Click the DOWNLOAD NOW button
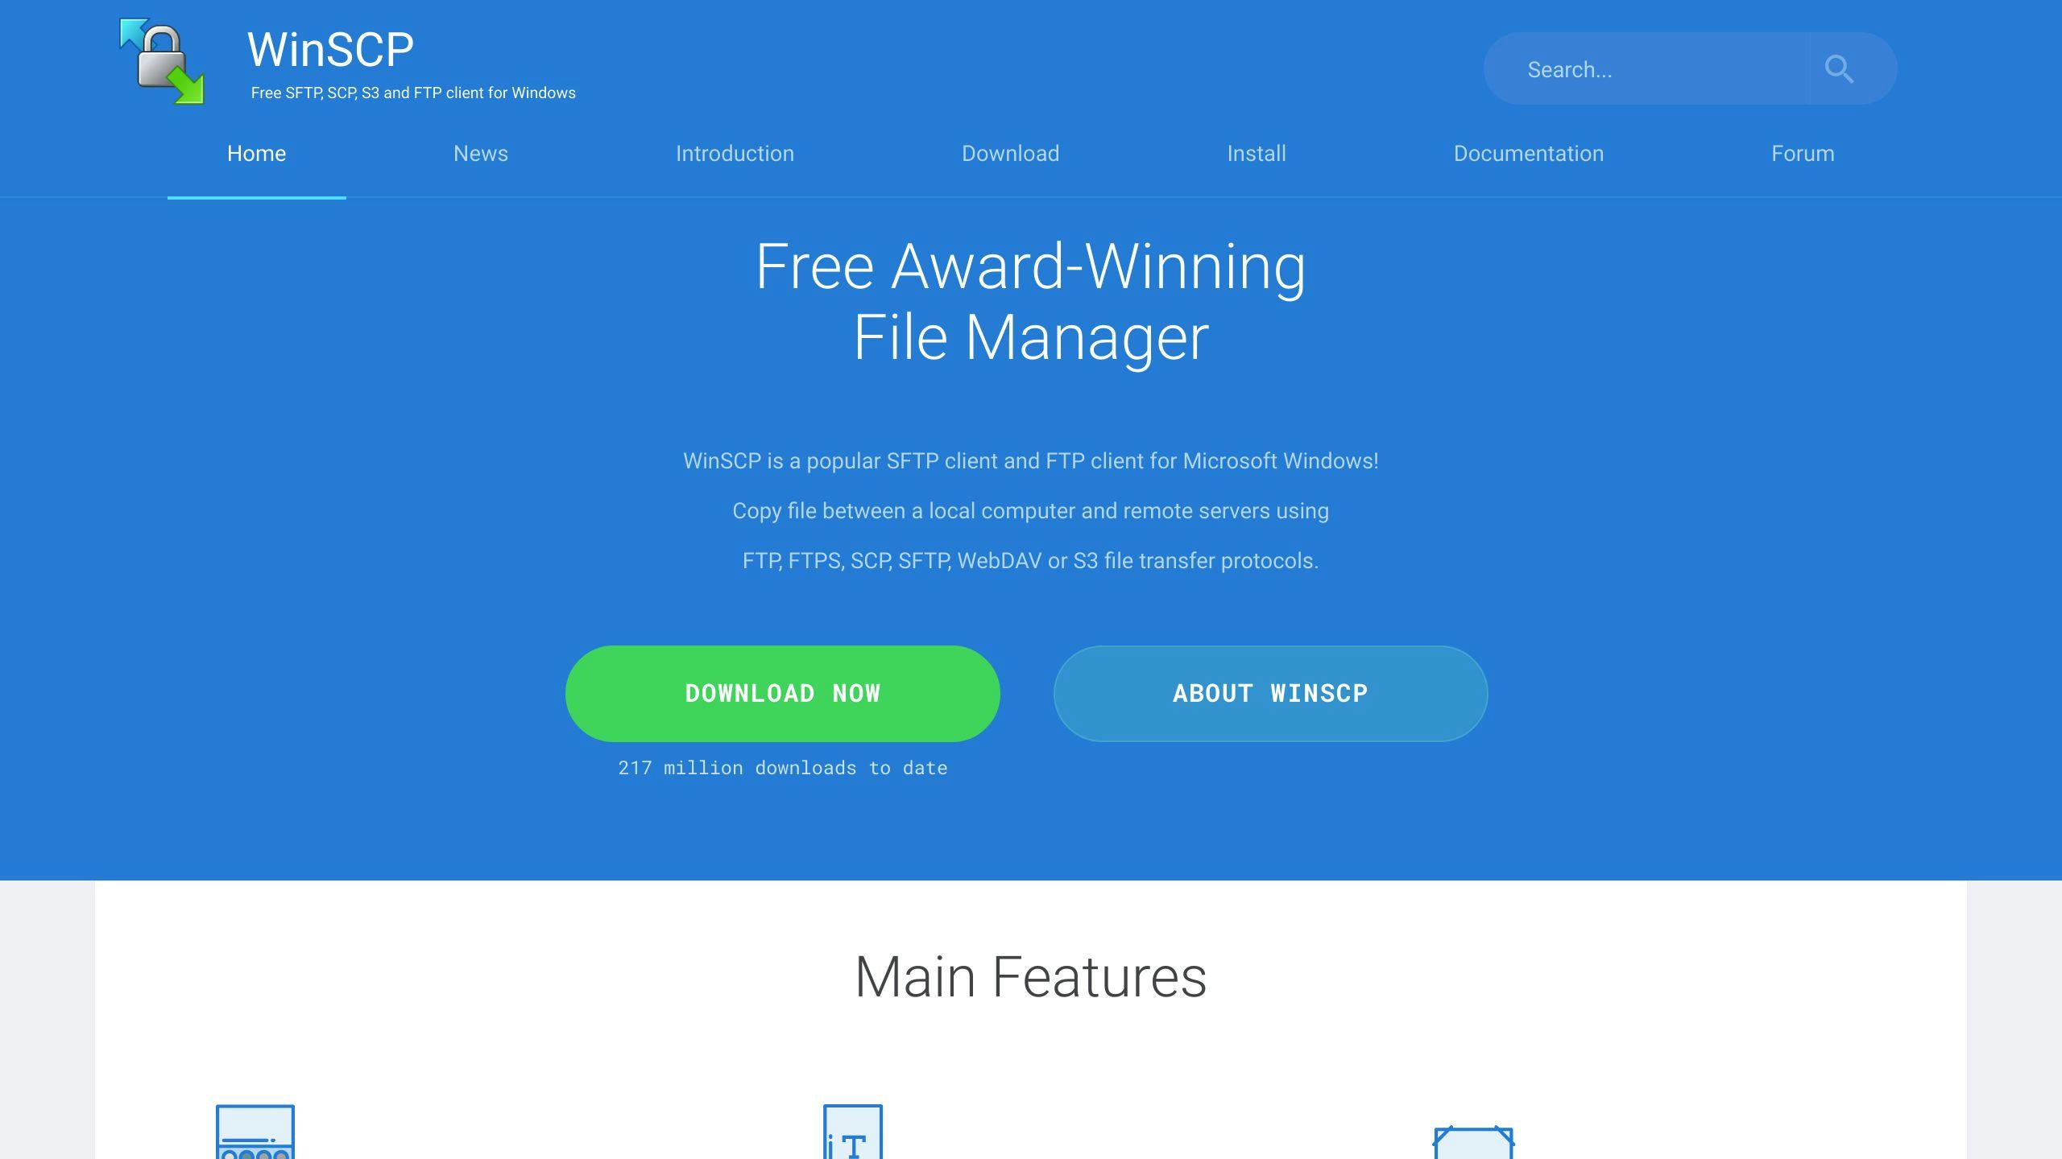The width and height of the screenshot is (2062, 1159). (x=782, y=694)
